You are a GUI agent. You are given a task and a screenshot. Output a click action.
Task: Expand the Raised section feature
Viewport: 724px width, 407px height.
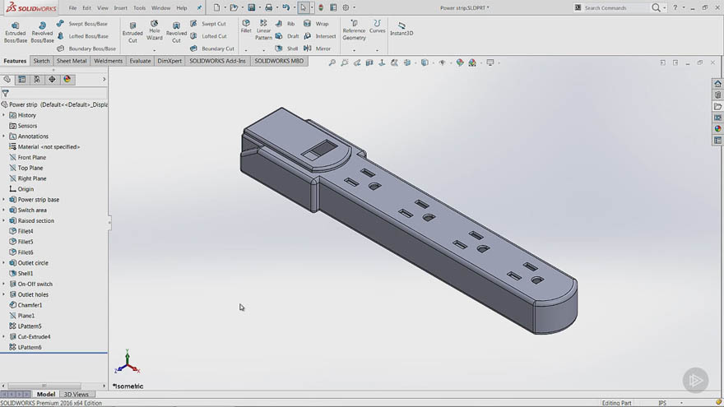click(x=3, y=220)
